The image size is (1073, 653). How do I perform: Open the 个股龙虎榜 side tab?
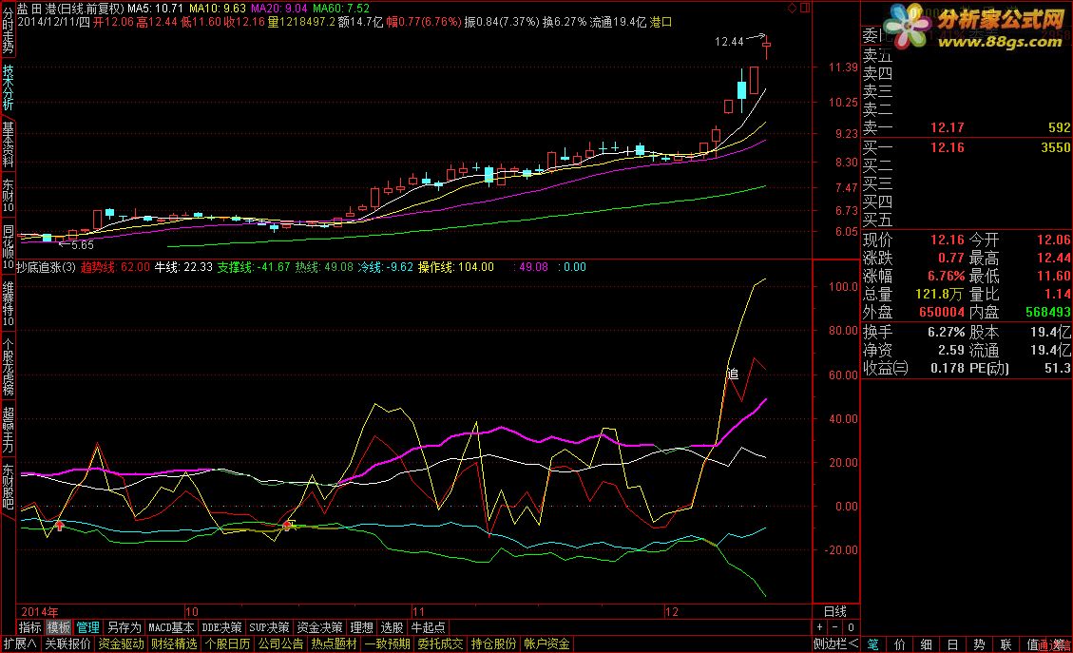pos(8,366)
